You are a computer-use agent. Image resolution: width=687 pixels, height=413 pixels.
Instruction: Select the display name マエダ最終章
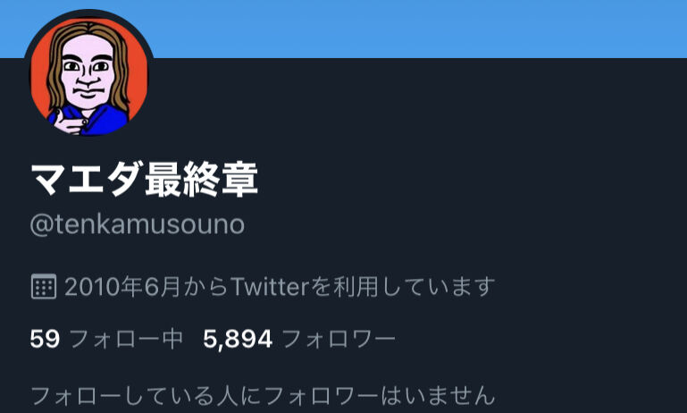tap(144, 180)
